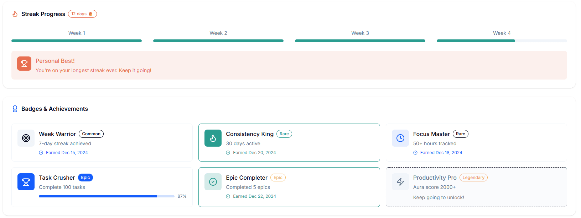Click the flame icon beside Streak Progress
Screen dimensions: 581x218
point(15,14)
